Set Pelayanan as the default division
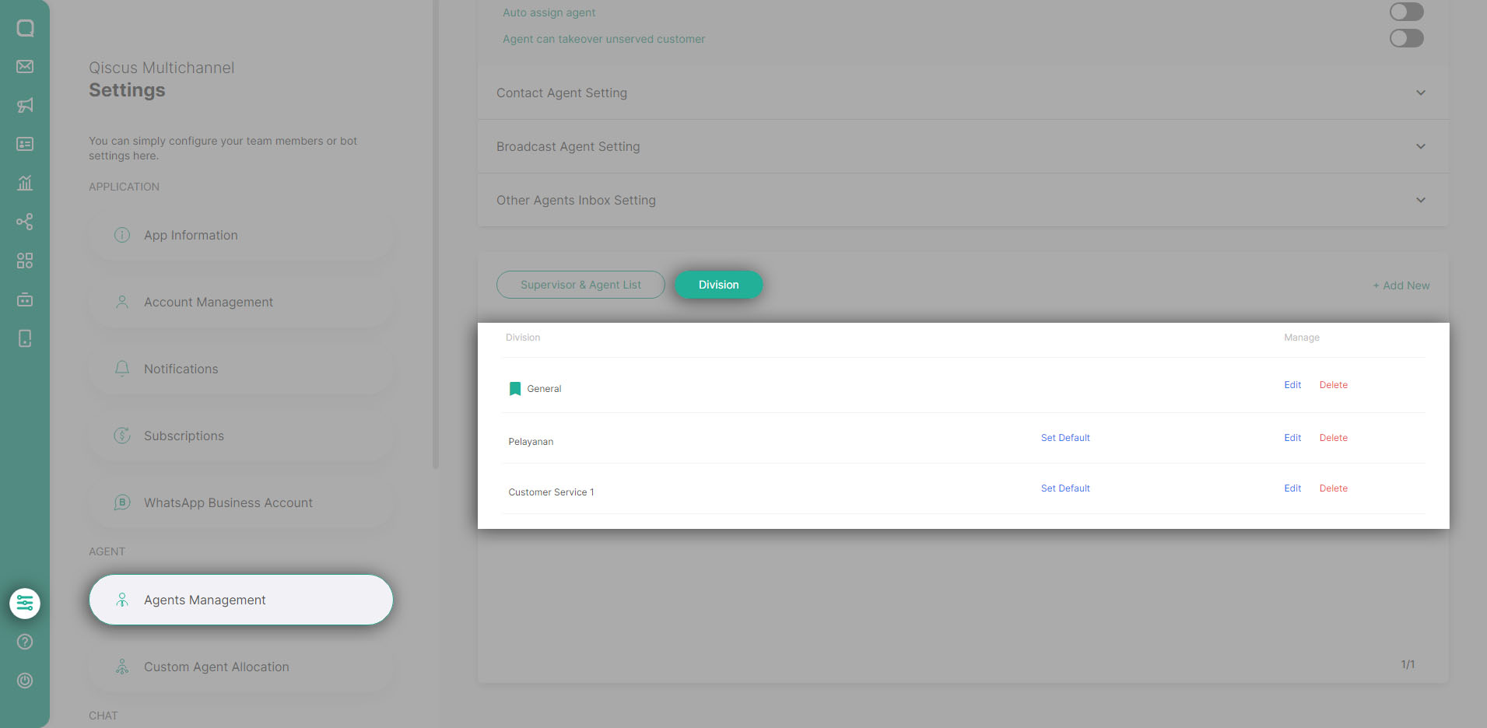This screenshot has width=1487, height=728. pos(1065,437)
